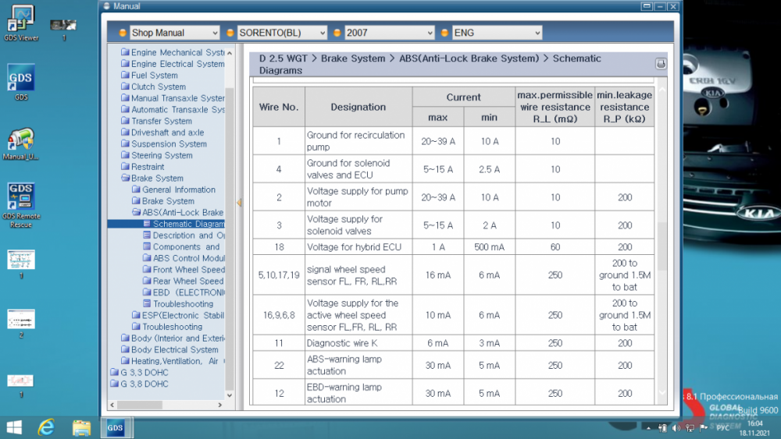
Task: Expand the Engine Mechanical System folder
Action: 173,52
